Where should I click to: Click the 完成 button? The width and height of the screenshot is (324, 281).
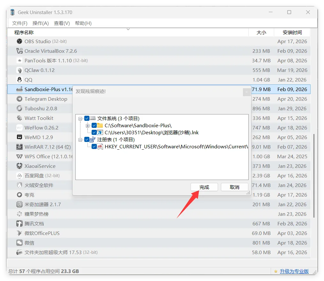click(204, 187)
